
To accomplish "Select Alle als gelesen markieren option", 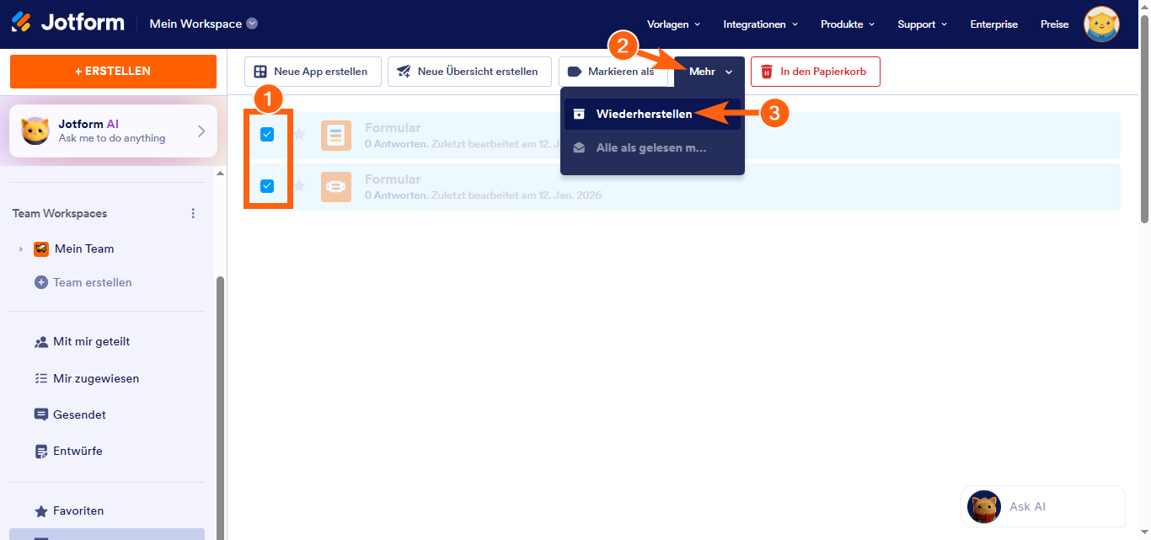I will coord(652,147).
